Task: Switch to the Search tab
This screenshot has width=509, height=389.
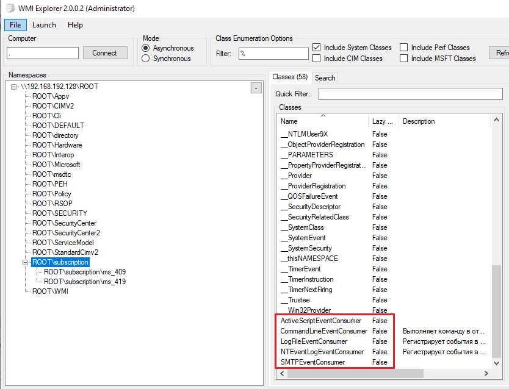Action: [x=325, y=77]
